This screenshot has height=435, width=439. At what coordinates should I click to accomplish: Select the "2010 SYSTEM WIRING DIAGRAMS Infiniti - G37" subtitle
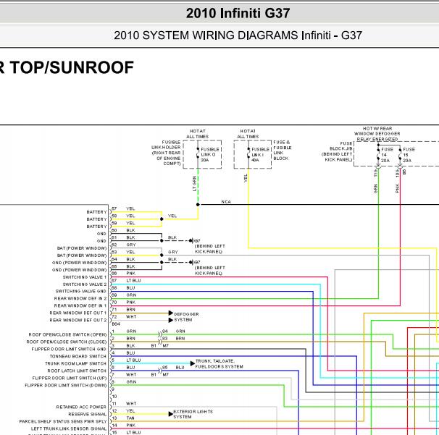(x=238, y=35)
